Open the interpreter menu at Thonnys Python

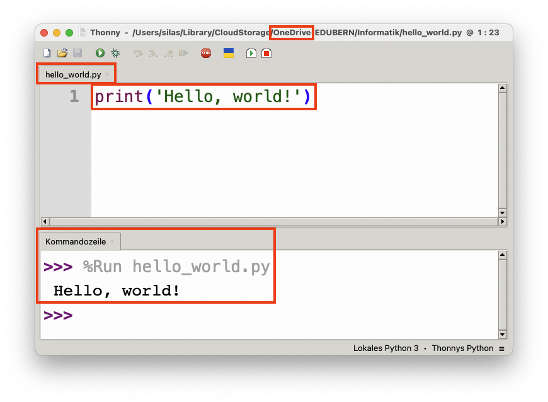pos(462,348)
